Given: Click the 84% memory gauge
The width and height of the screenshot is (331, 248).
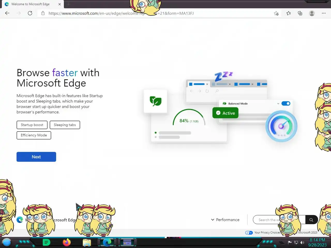Looking at the screenshot, I should [189, 118].
